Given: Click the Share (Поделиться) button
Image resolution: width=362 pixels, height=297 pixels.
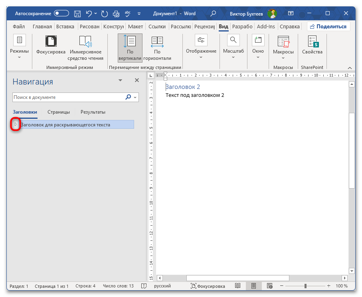Looking at the screenshot, I should coord(328,27).
